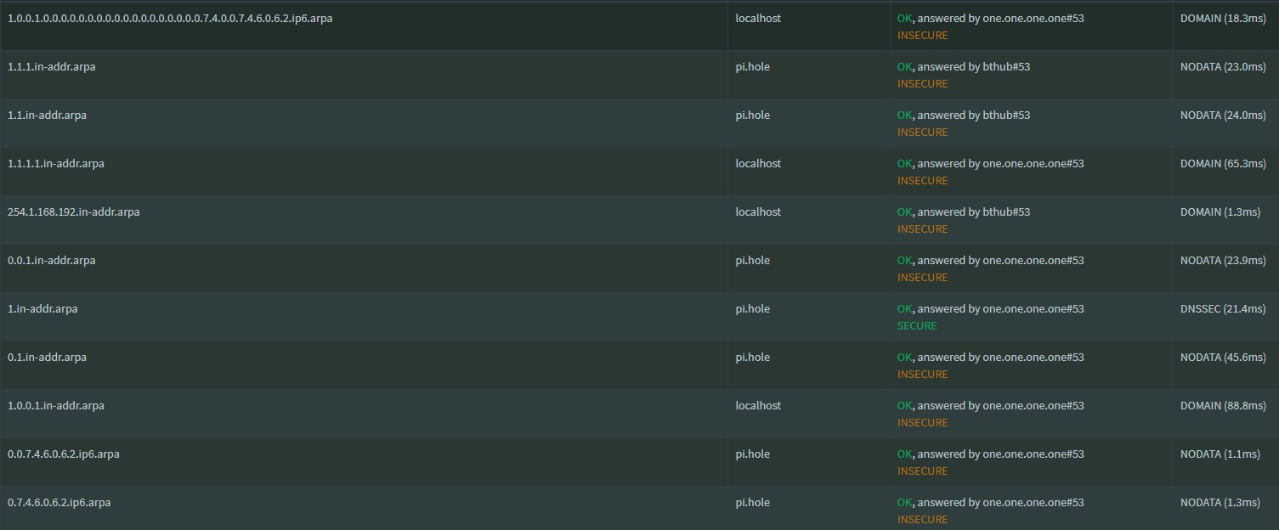Select the 0.1.in-addr.arpa domain entry
Screen dimensions: 1279x530
click(47, 357)
